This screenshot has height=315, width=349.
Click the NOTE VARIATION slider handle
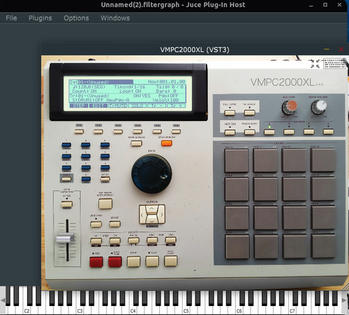(65, 238)
